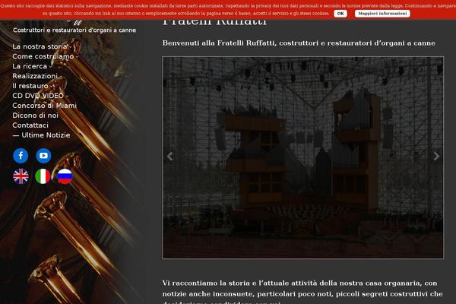Expand the Come costruiamo submenu arrow
The width and height of the screenshot is (456, 304).
click(x=77, y=57)
